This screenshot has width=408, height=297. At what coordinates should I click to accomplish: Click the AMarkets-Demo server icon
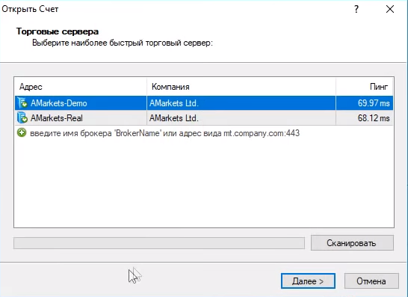click(22, 103)
